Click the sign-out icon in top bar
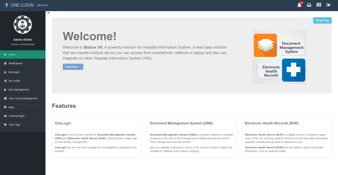The height and width of the screenshot is (175, 338). (x=329, y=5)
